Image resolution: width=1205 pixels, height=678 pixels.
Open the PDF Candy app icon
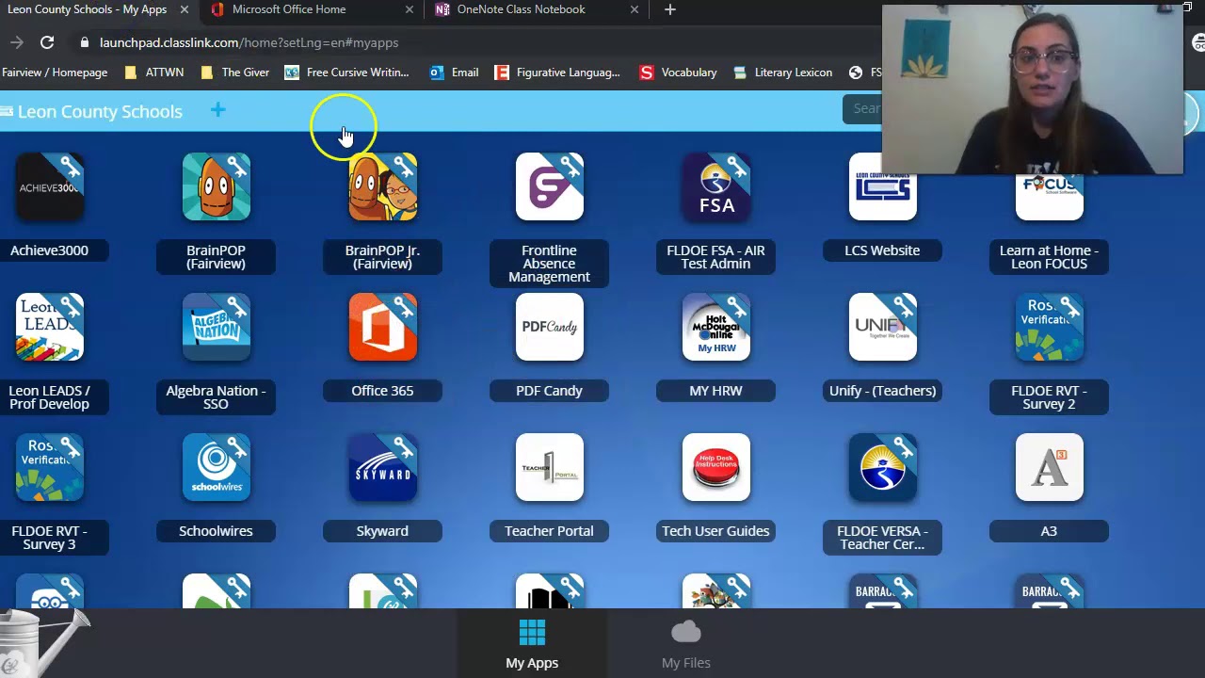coord(549,327)
